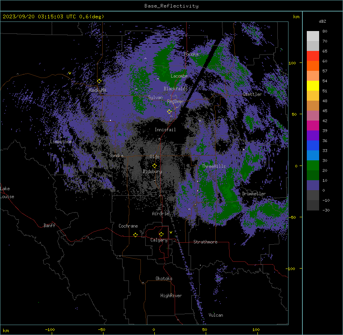This screenshot has height=335, width=343.
Task: Select the Drumheller label
Action: click(x=254, y=194)
